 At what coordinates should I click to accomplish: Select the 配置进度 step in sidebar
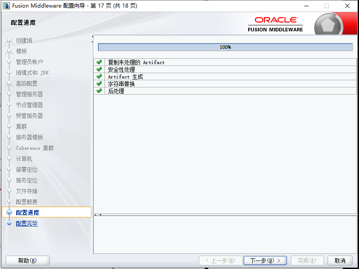point(47,212)
